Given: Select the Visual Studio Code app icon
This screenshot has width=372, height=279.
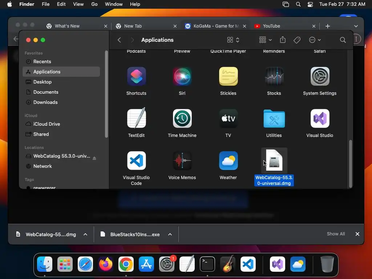Looking at the screenshot, I should coord(137,161).
